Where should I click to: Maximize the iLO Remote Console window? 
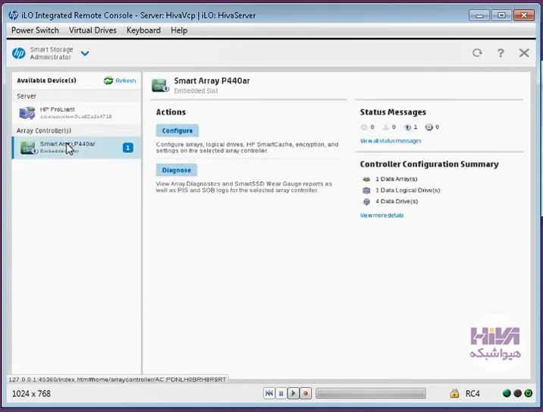(x=501, y=15)
